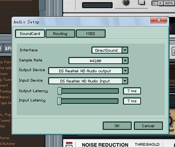Image resolution: width=175 pixels, height=147 pixels.
Task: Open the Interface dropdown arrow
Action: click(x=125, y=50)
